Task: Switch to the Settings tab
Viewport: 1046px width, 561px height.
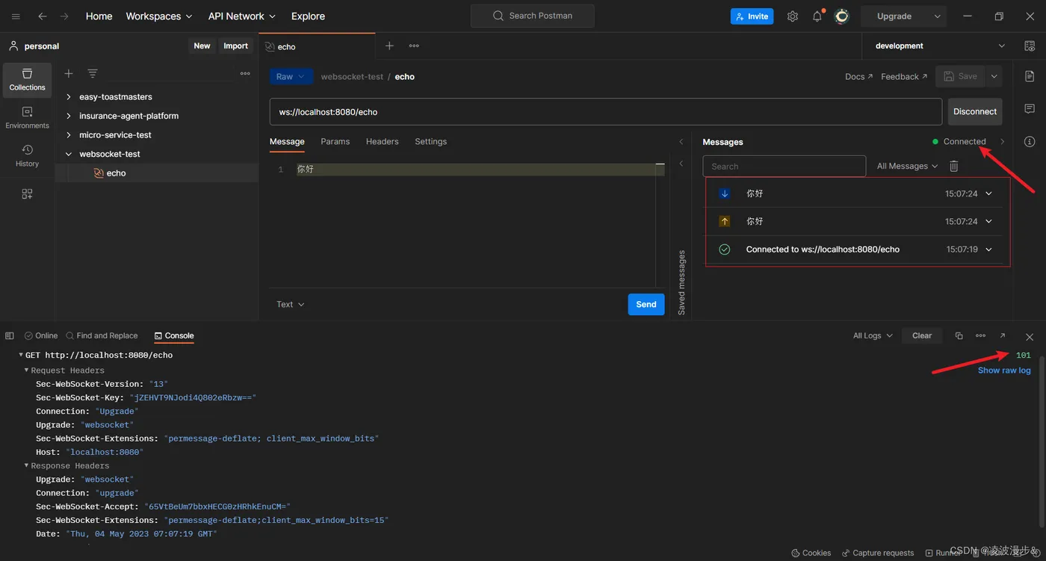Action: (431, 142)
